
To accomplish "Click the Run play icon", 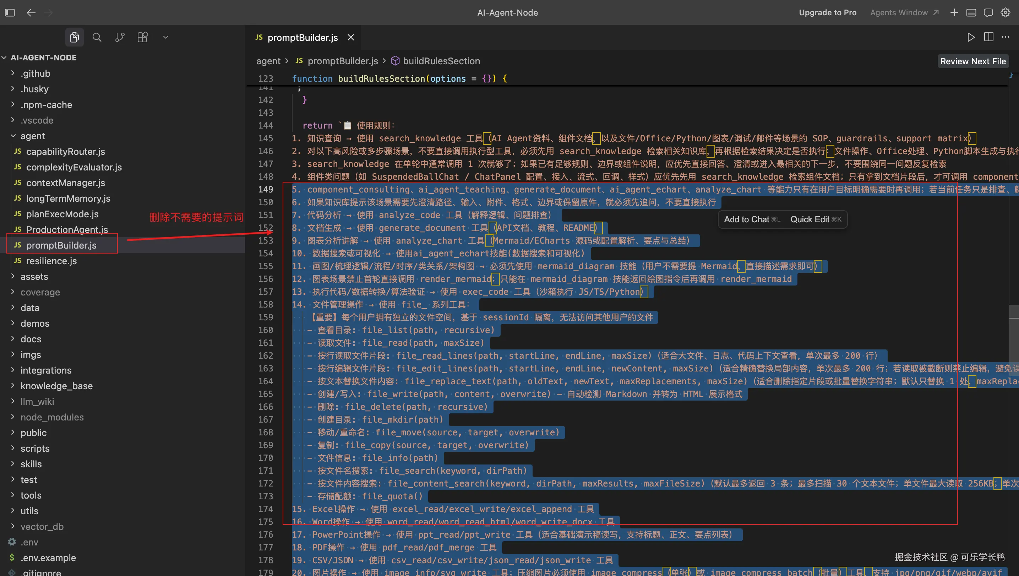I will coord(971,37).
